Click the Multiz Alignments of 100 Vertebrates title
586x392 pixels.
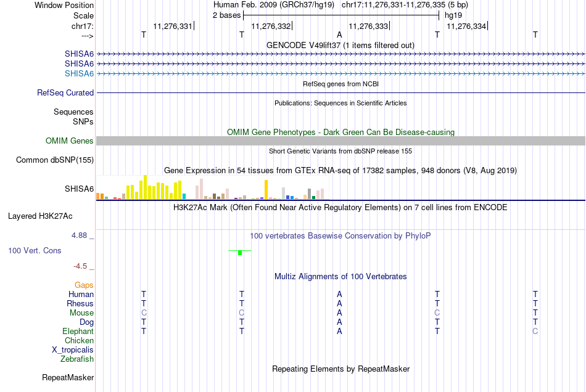[x=340, y=277]
